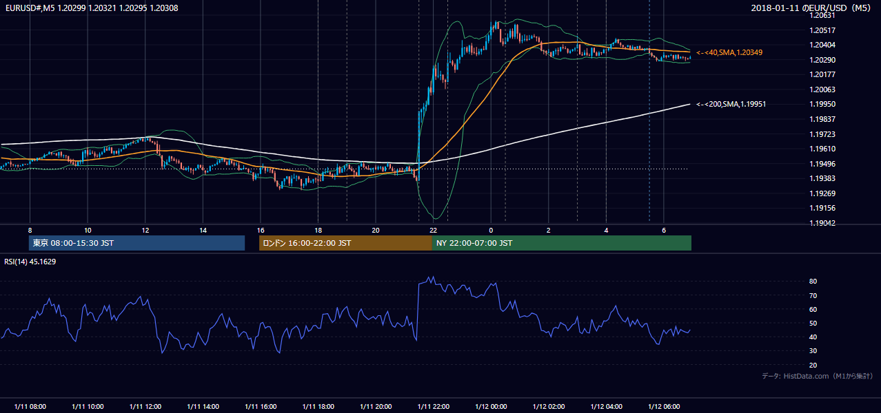
Task: Click hour label 10 under price chart
Action: [88, 230]
